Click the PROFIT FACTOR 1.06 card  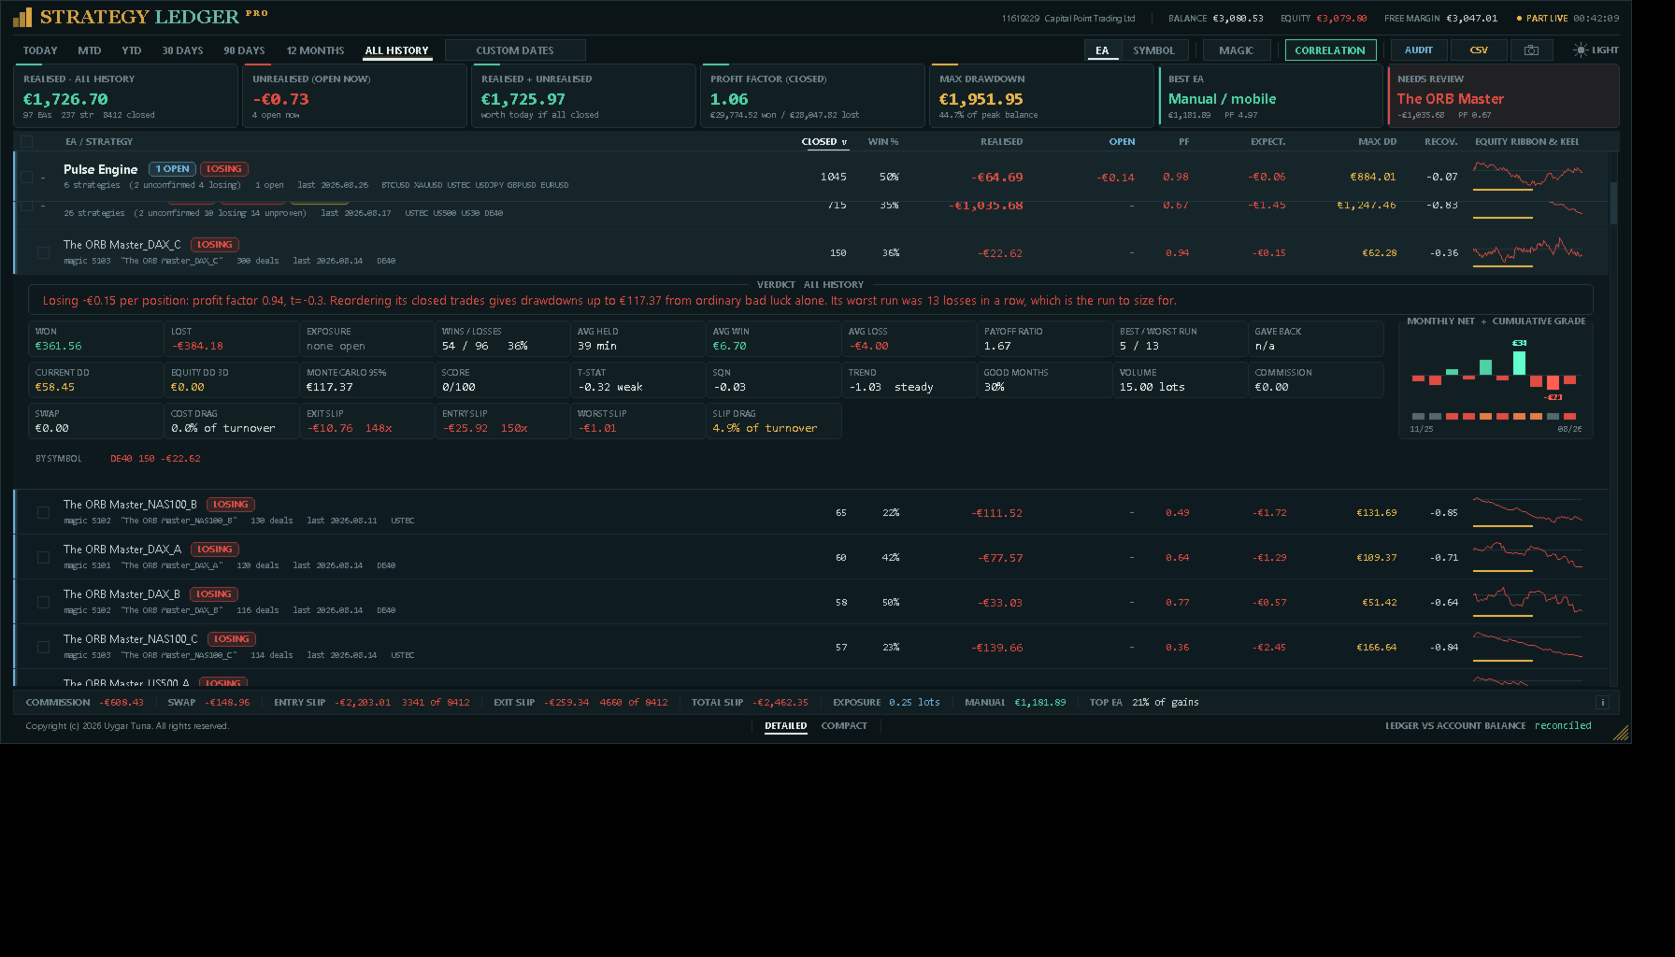point(812,95)
